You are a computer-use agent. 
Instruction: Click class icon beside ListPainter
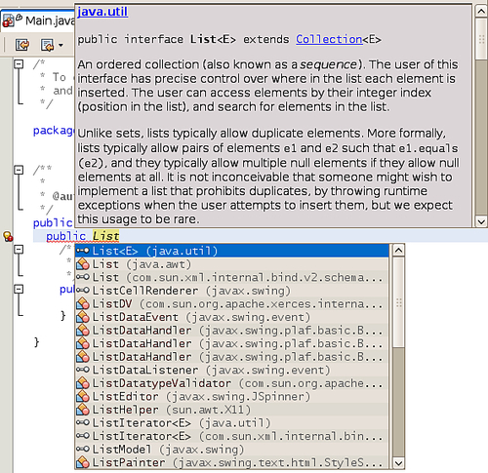tap(83, 462)
